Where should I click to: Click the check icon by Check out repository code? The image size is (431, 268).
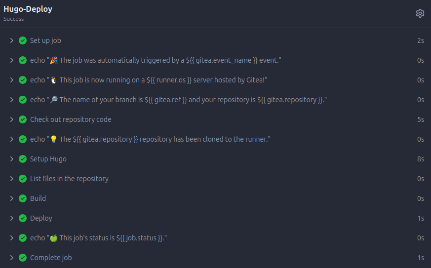pyautogui.click(x=23, y=119)
